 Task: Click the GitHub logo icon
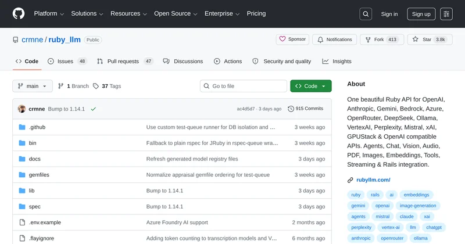pyautogui.click(x=19, y=14)
